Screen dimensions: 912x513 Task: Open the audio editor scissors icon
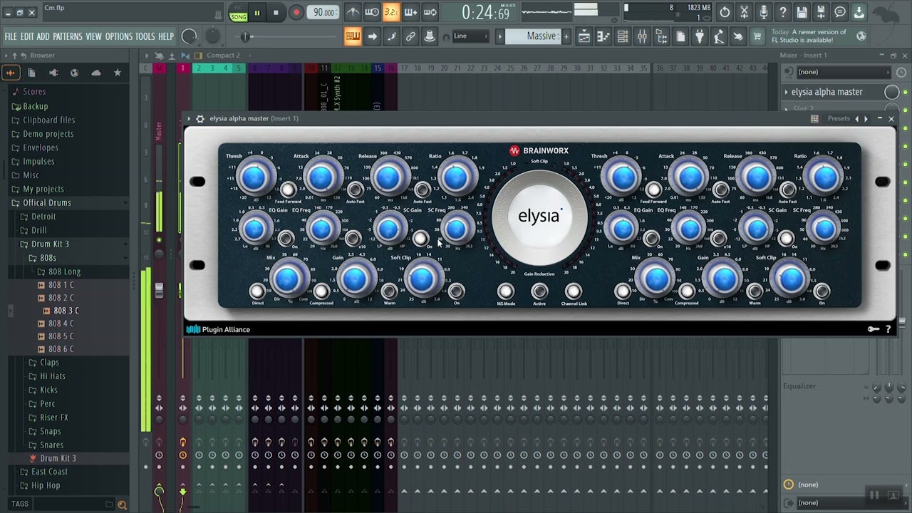pyautogui.click(x=744, y=12)
